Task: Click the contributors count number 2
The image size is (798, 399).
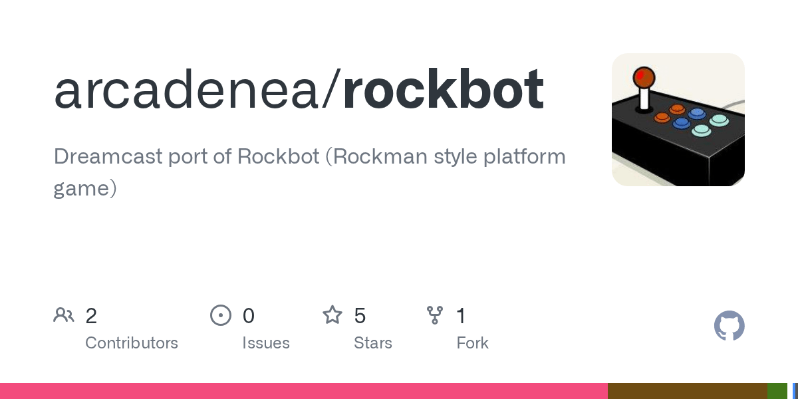Action: pyautogui.click(x=91, y=315)
